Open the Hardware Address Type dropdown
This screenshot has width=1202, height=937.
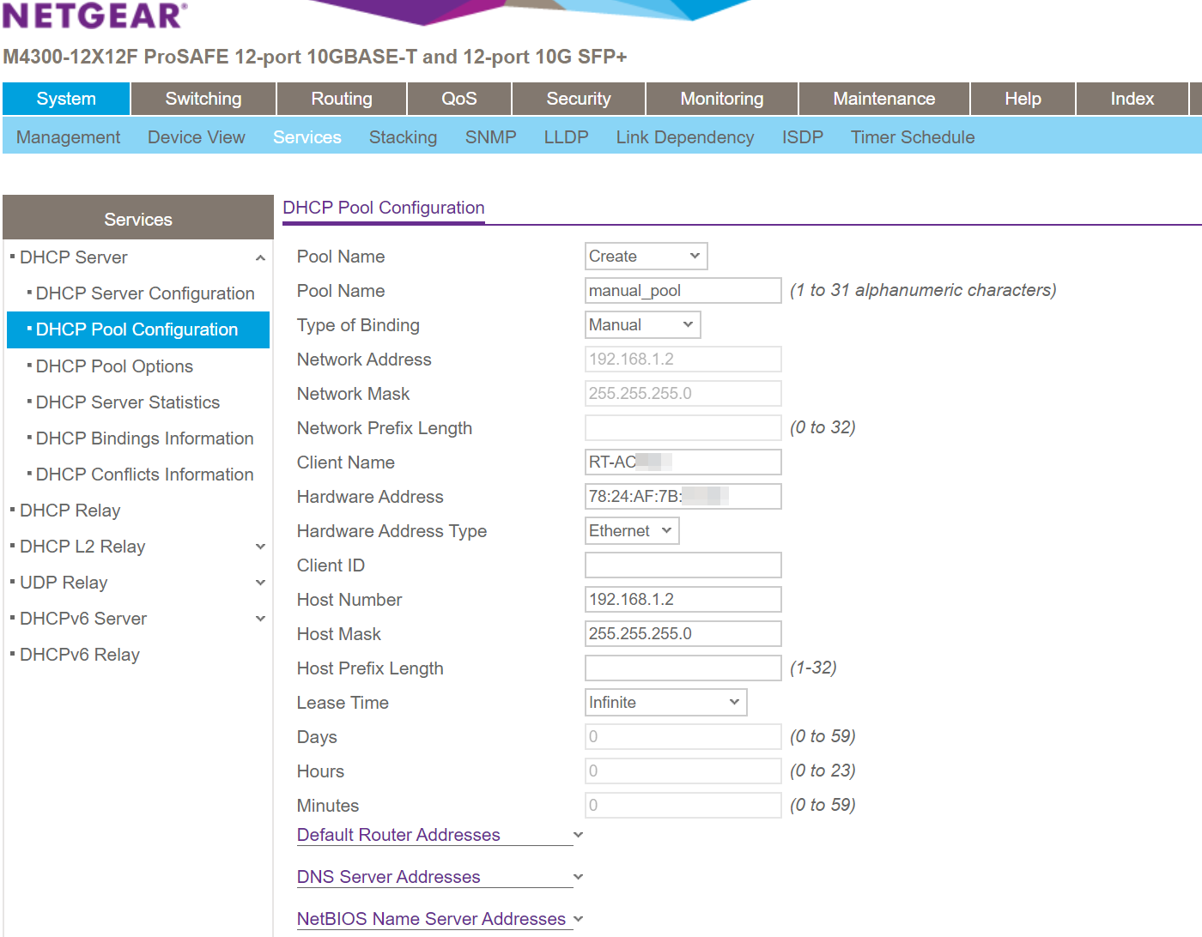coord(632,530)
